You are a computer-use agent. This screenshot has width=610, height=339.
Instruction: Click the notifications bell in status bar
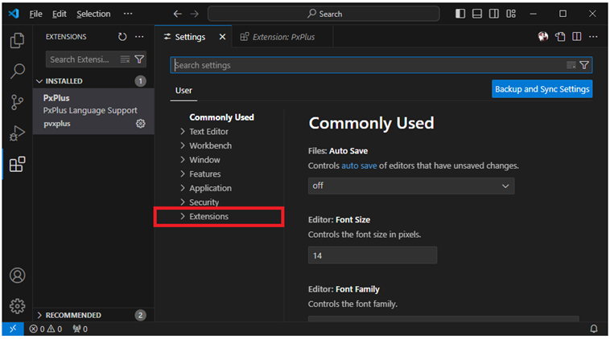click(x=594, y=329)
